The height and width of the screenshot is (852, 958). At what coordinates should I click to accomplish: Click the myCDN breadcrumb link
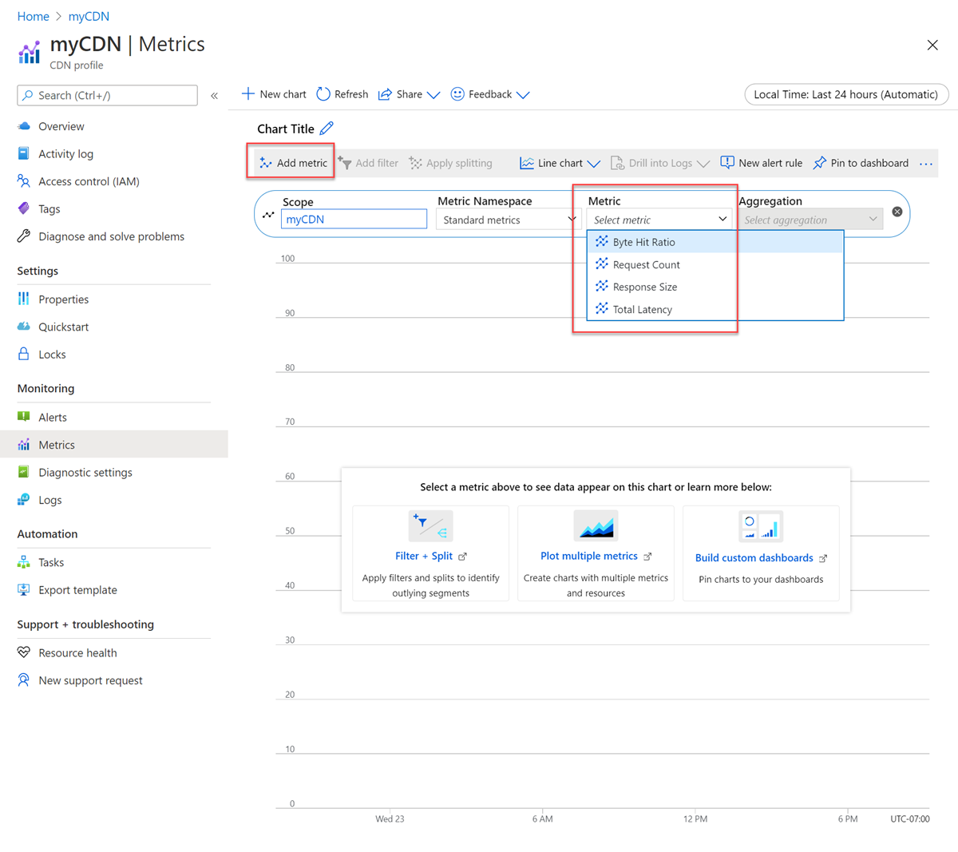(x=89, y=16)
